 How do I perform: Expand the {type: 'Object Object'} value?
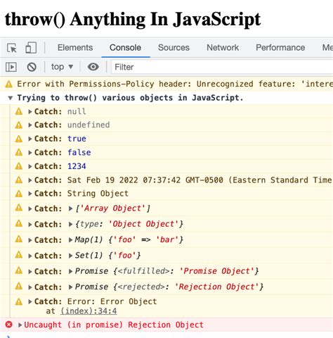tap(70, 224)
